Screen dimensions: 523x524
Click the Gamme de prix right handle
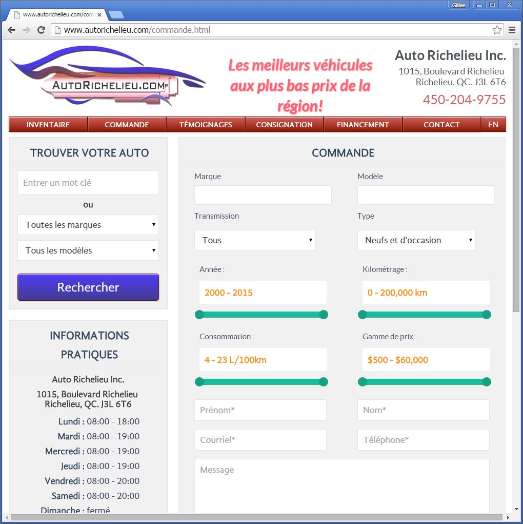[487, 382]
